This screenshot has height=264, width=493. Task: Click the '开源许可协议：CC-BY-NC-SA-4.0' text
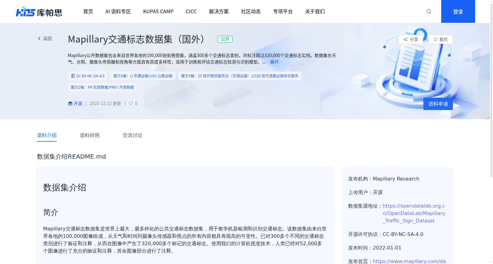tap(386, 234)
